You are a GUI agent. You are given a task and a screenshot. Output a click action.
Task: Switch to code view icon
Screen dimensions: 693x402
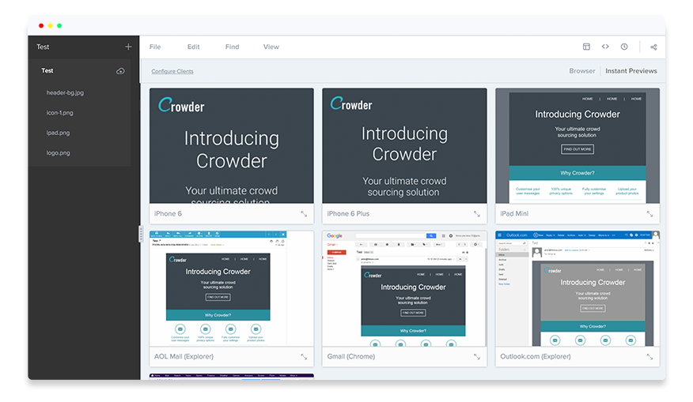[x=605, y=47]
